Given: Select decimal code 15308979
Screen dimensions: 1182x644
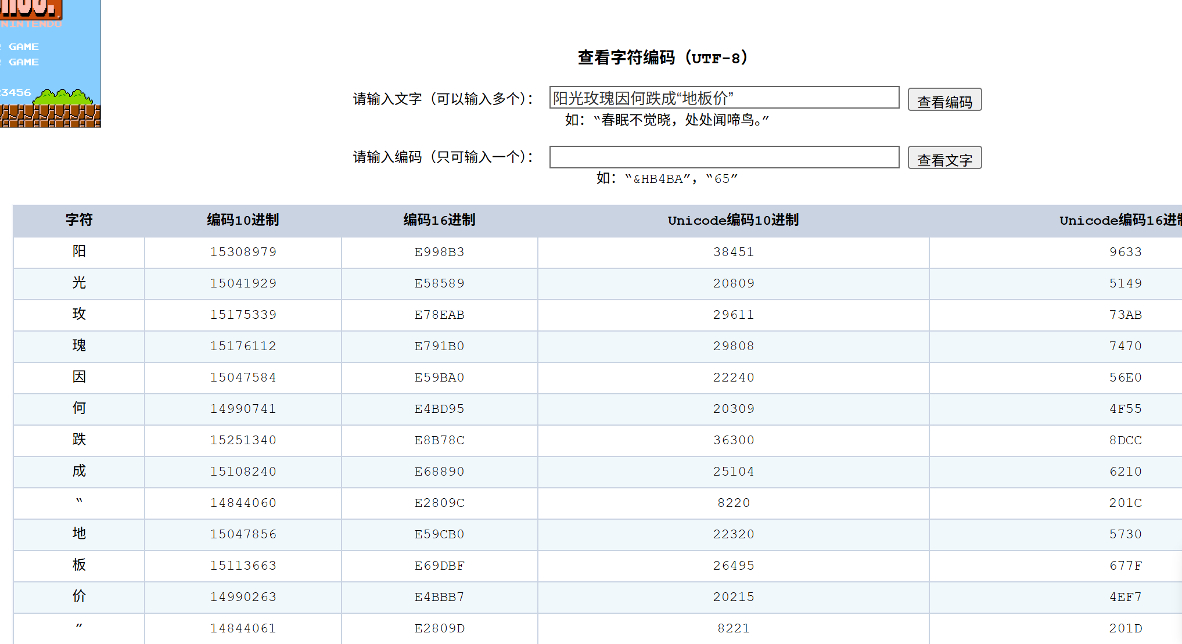Looking at the screenshot, I should tap(243, 252).
